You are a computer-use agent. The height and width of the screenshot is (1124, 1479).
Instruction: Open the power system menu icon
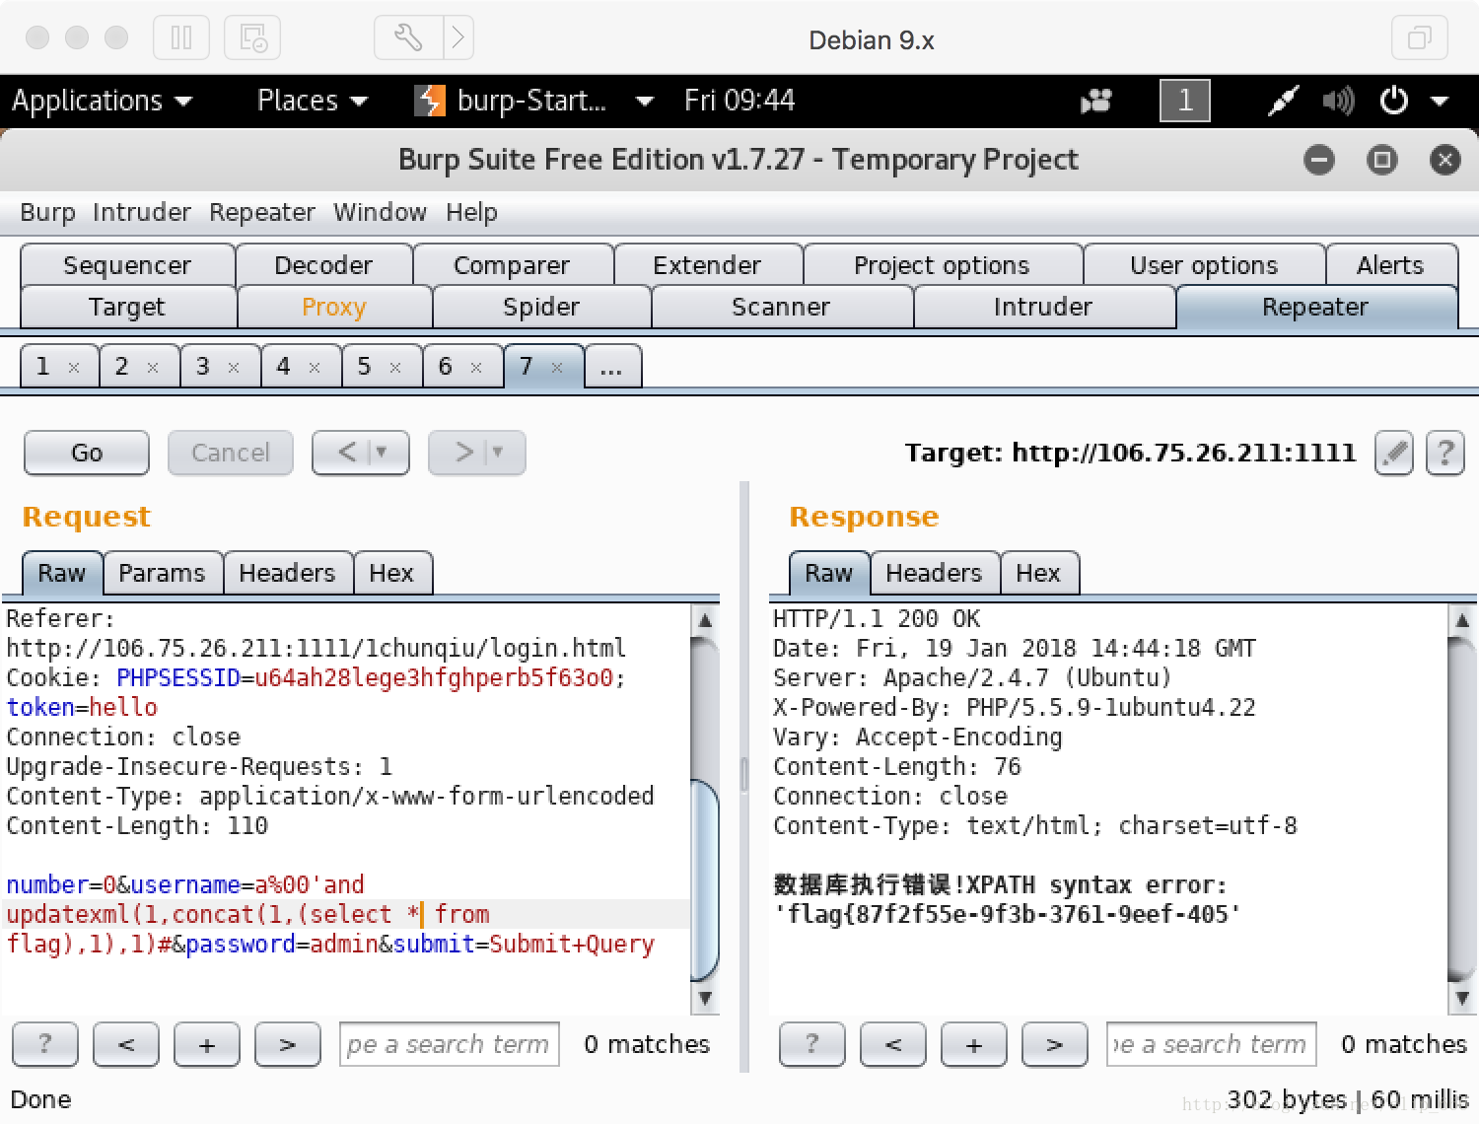point(1394,101)
